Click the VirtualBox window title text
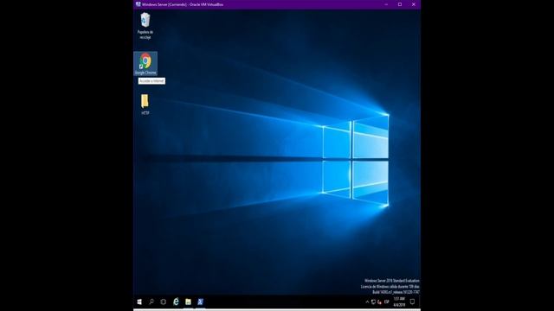554x311 pixels. click(x=183, y=4)
